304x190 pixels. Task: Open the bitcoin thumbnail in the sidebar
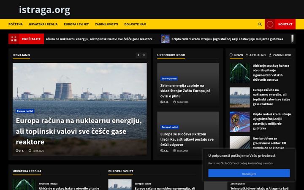click(x=240, y=122)
